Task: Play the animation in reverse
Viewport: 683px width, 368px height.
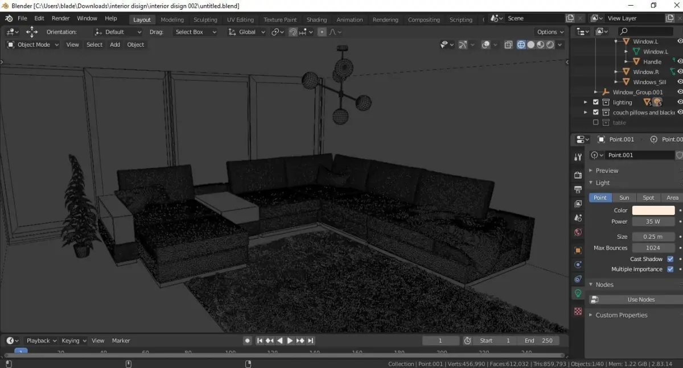Action: click(x=279, y=341)
